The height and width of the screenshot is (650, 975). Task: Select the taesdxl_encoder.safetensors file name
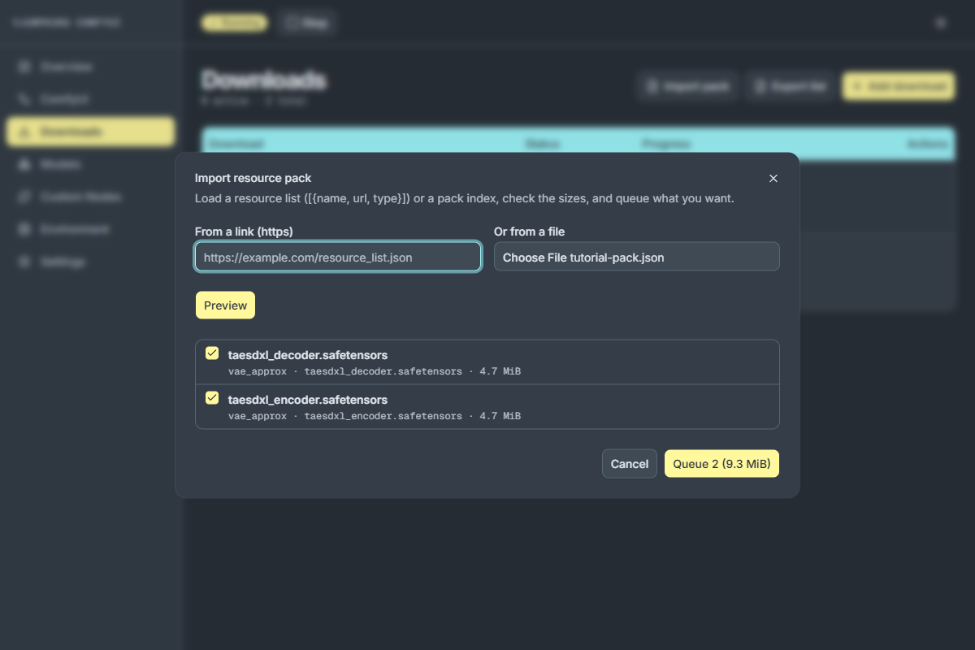coord(308,400)
